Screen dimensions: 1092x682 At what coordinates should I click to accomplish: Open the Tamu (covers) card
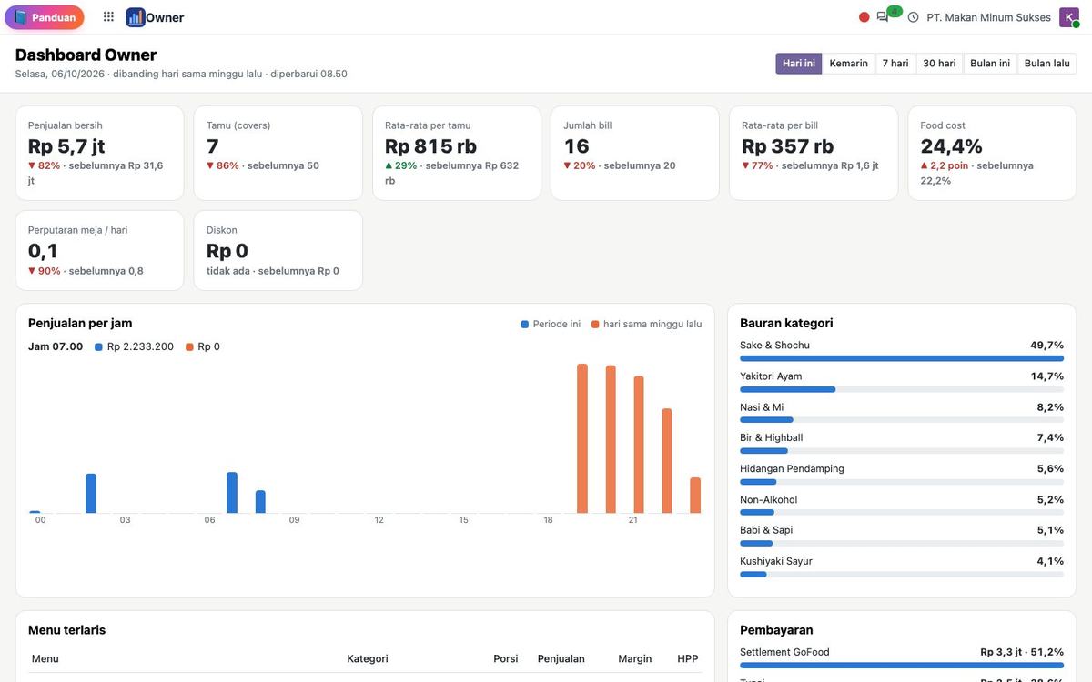(x=278, y=153)
